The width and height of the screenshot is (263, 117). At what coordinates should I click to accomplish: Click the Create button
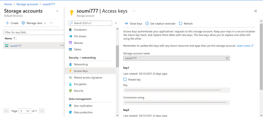(12, 23)
